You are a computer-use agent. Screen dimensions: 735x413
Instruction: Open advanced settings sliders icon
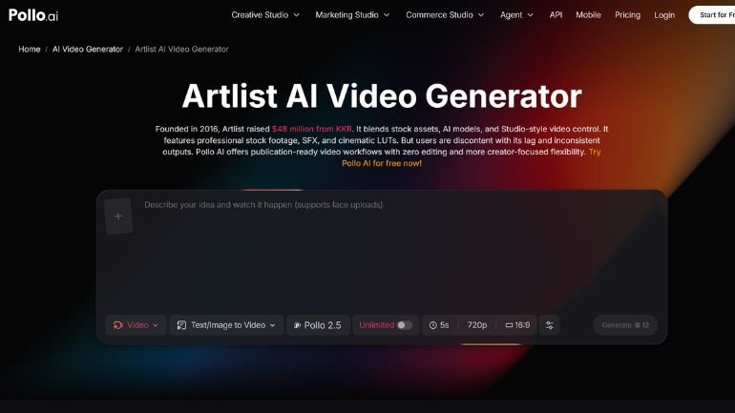[550, 325]
